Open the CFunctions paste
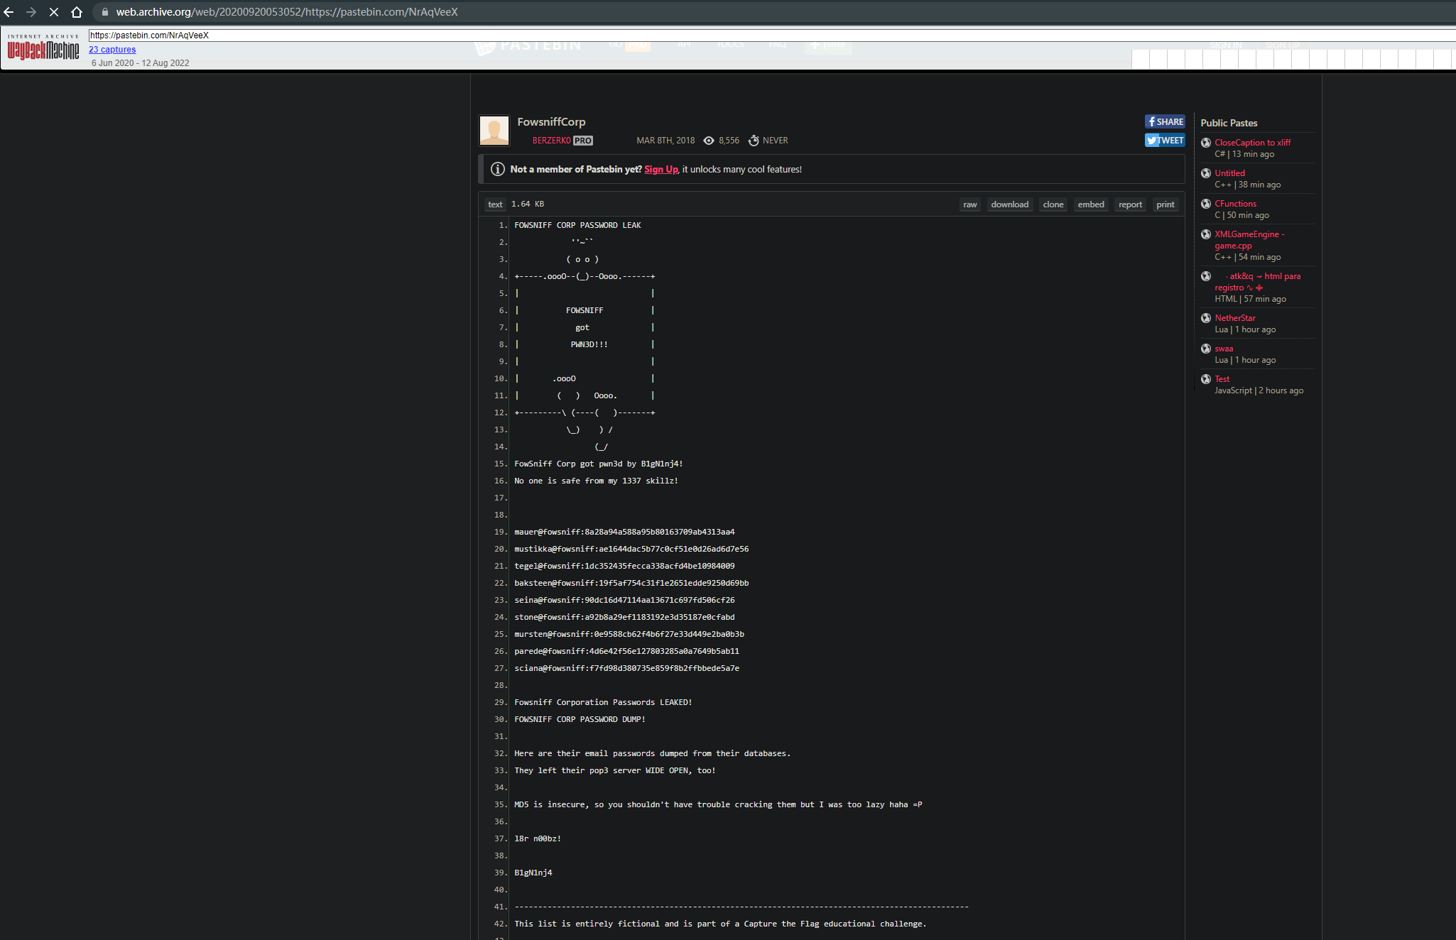Image resolution: width=1456 pixels, height=940 pixels. (x=1236, y=204)
